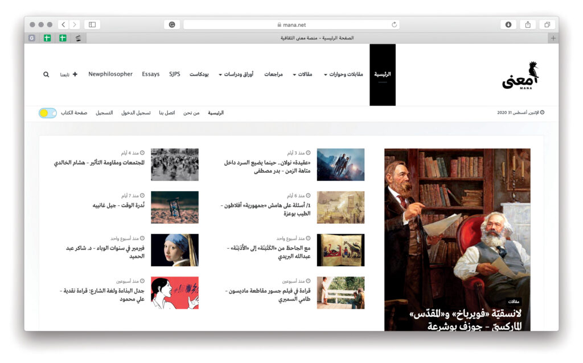The width and height of the screenshot is (583, 363).
Task: Select the الرئيسية tab in black navigation
Action: [382, 75]
